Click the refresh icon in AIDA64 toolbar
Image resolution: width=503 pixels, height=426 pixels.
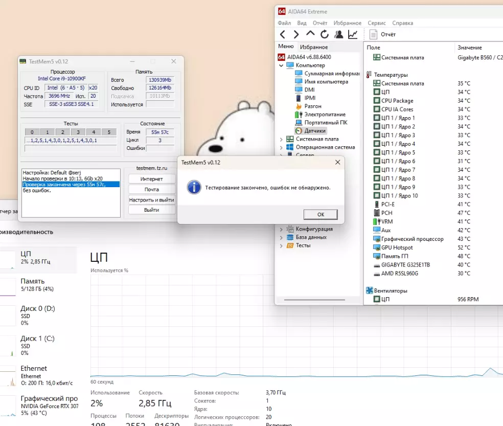[325, 34]
